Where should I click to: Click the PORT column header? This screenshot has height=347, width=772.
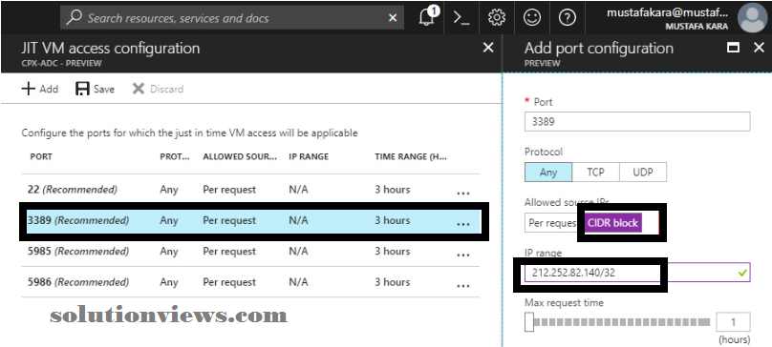click(41, 156)
